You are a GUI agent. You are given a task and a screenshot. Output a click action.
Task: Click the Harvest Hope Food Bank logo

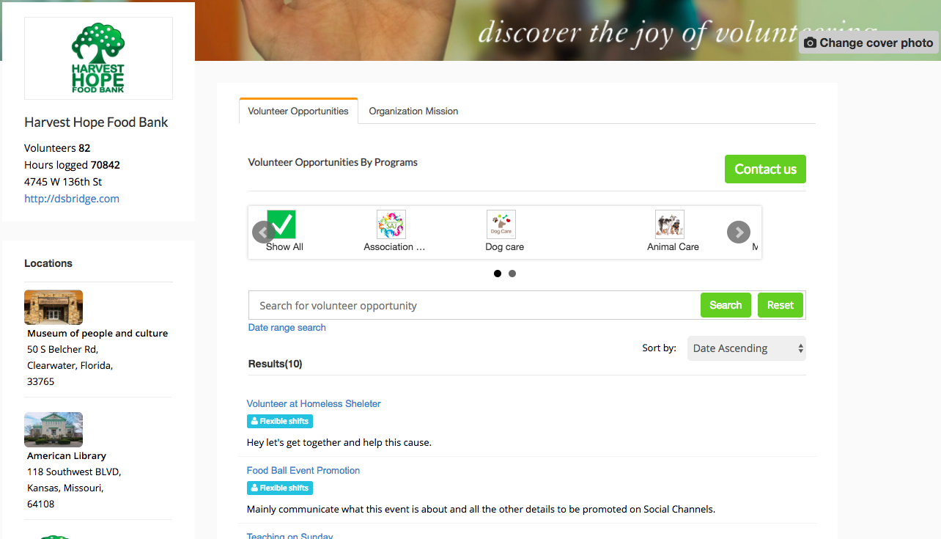pyautogui.click(x=98, y=58)
